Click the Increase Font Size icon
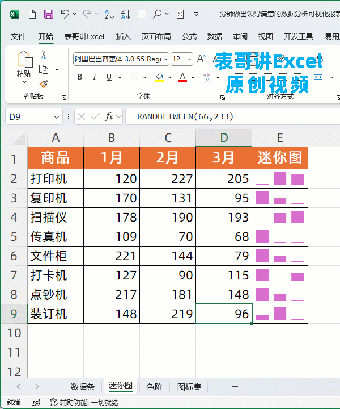Viewport: 340px width, 409px height. coord(201,59)
